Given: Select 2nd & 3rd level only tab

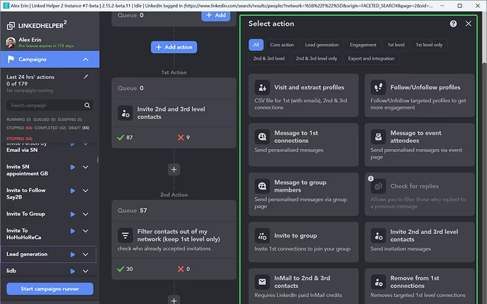Looking at the screenshot, I should (x=317, y=58).
